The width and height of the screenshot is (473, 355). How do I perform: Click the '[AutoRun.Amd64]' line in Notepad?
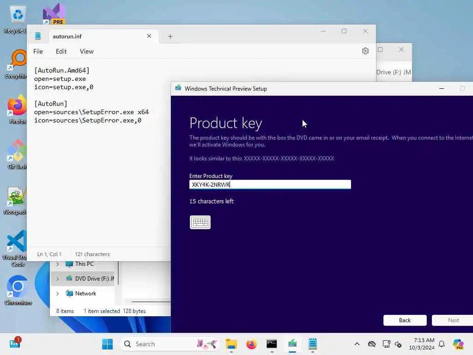point(62,70)
